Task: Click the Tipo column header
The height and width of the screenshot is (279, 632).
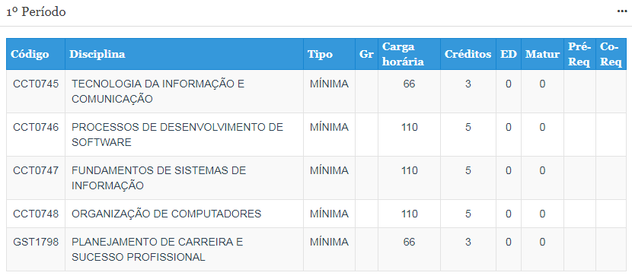Action: click(320, 54)
